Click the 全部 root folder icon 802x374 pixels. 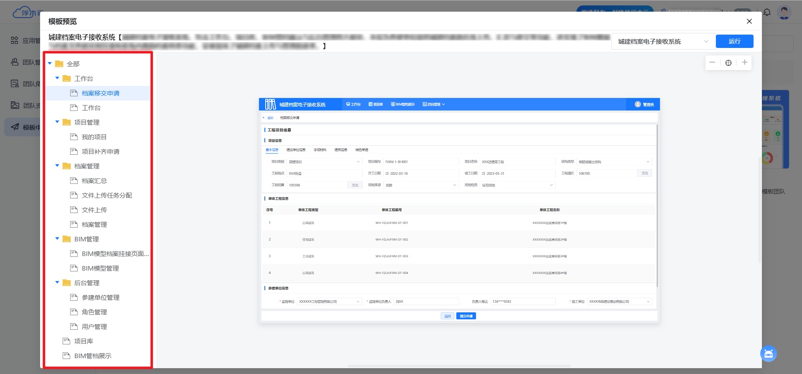tap(59, 64)
